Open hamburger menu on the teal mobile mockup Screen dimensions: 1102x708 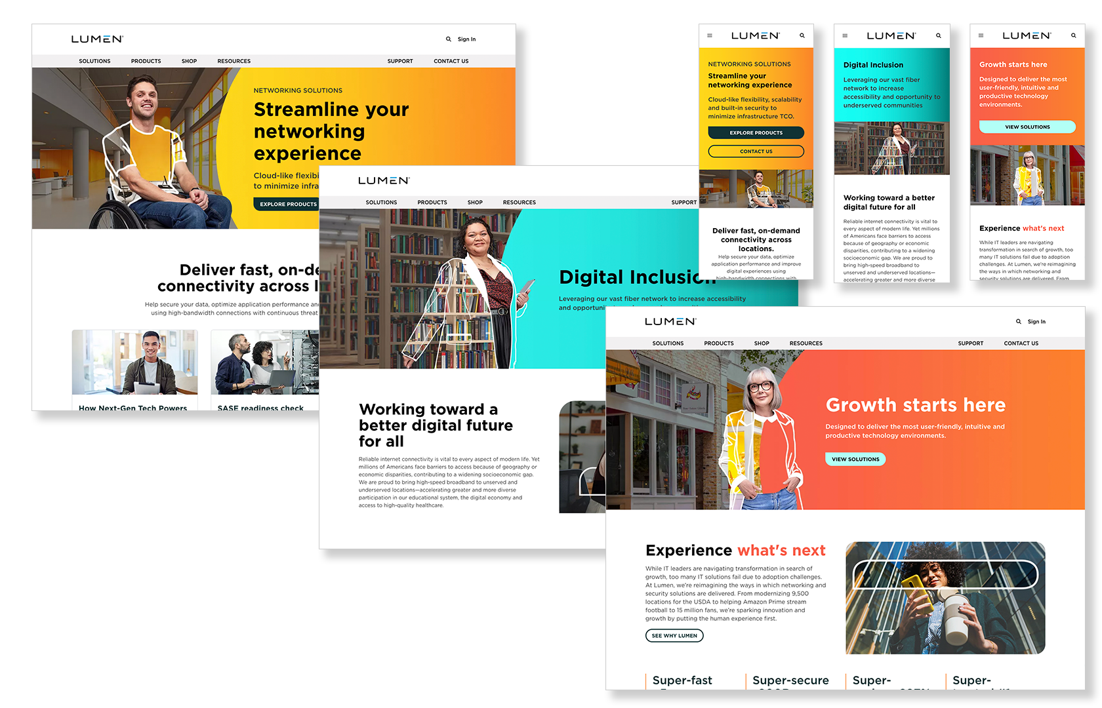[x=845, y=36]
